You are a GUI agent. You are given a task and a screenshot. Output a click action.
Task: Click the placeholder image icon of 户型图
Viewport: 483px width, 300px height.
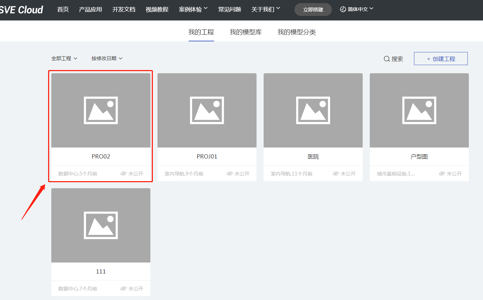pos(419,110)
